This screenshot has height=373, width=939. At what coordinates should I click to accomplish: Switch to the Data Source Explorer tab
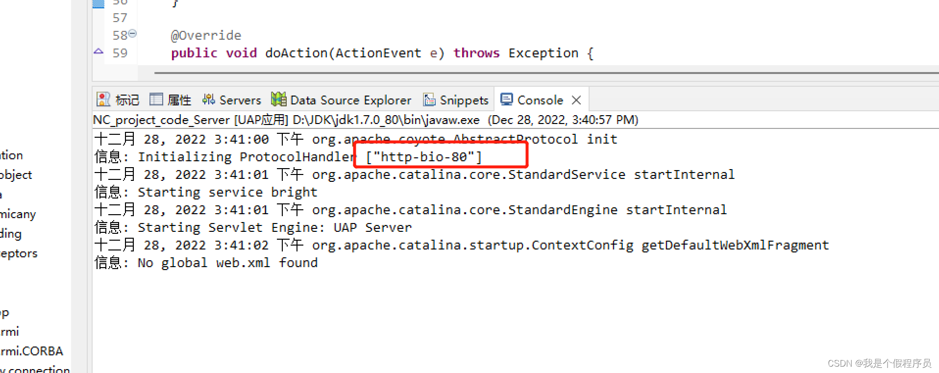point(342,100)
